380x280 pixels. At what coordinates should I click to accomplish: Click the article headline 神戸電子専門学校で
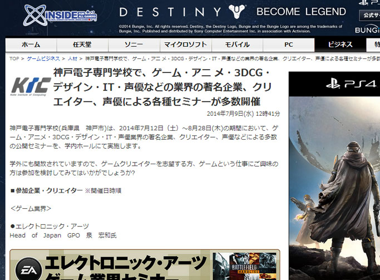(x=162, y=87)
